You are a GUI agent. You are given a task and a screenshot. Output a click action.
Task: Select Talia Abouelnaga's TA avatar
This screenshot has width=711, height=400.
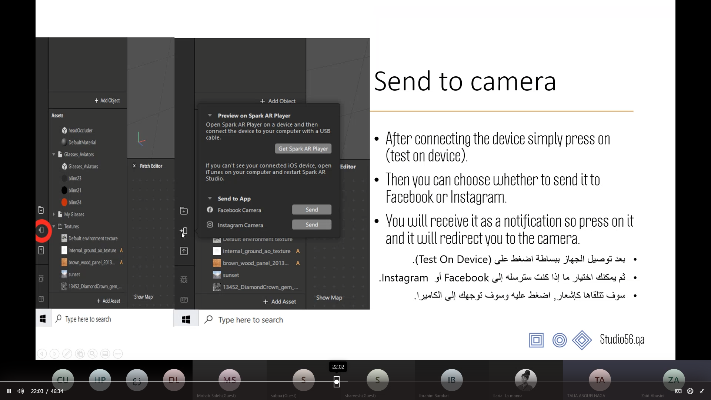click(x=600, y=380)
